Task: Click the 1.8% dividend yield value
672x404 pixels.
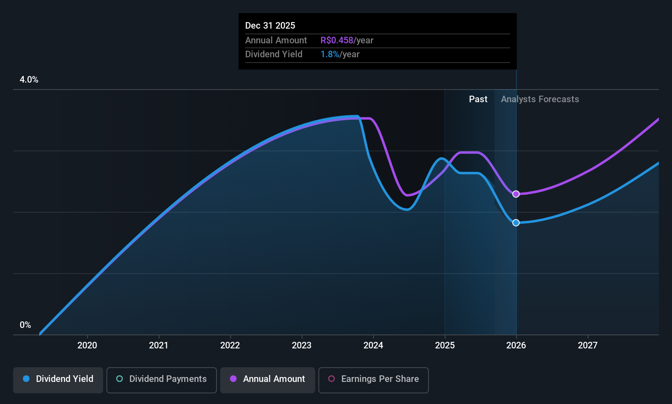Action: click(330, 54)
